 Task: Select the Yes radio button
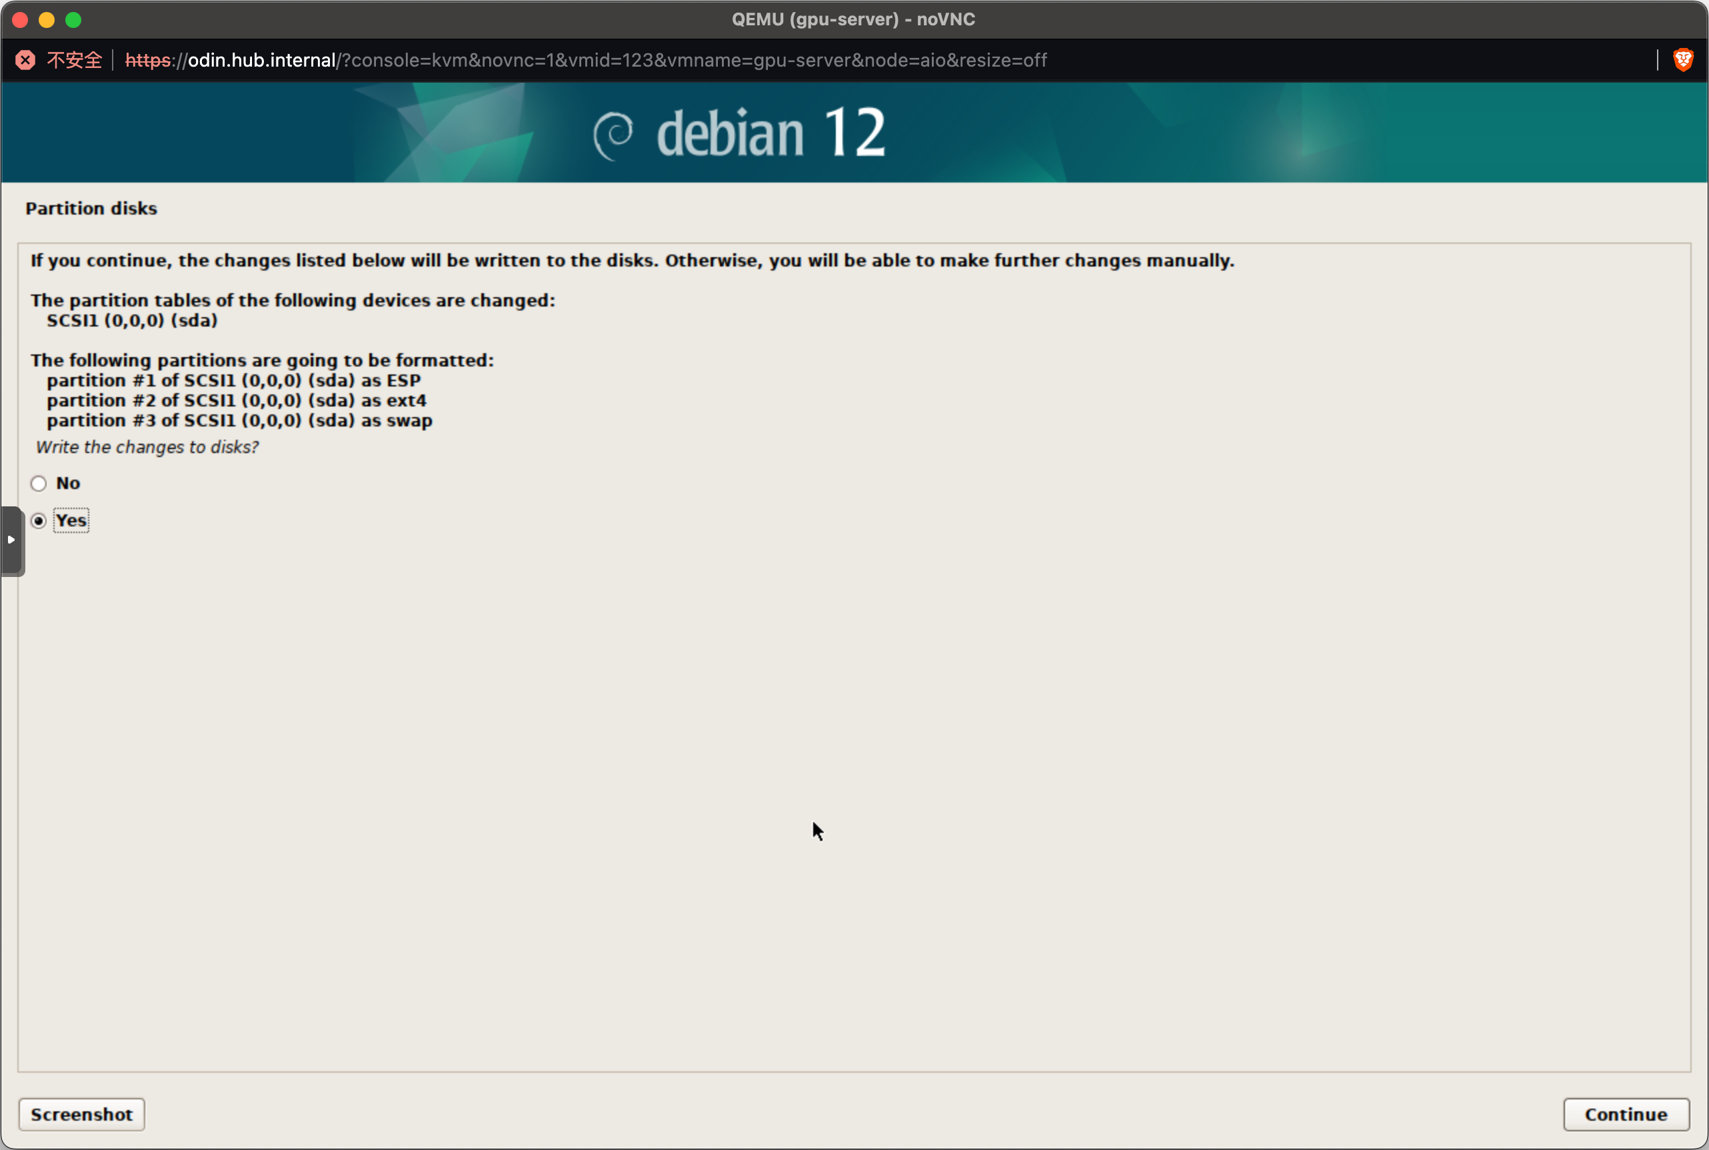39,521
